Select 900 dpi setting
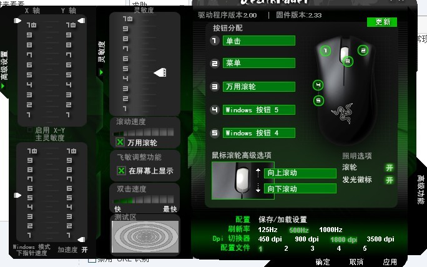 [x=307, y=239]
